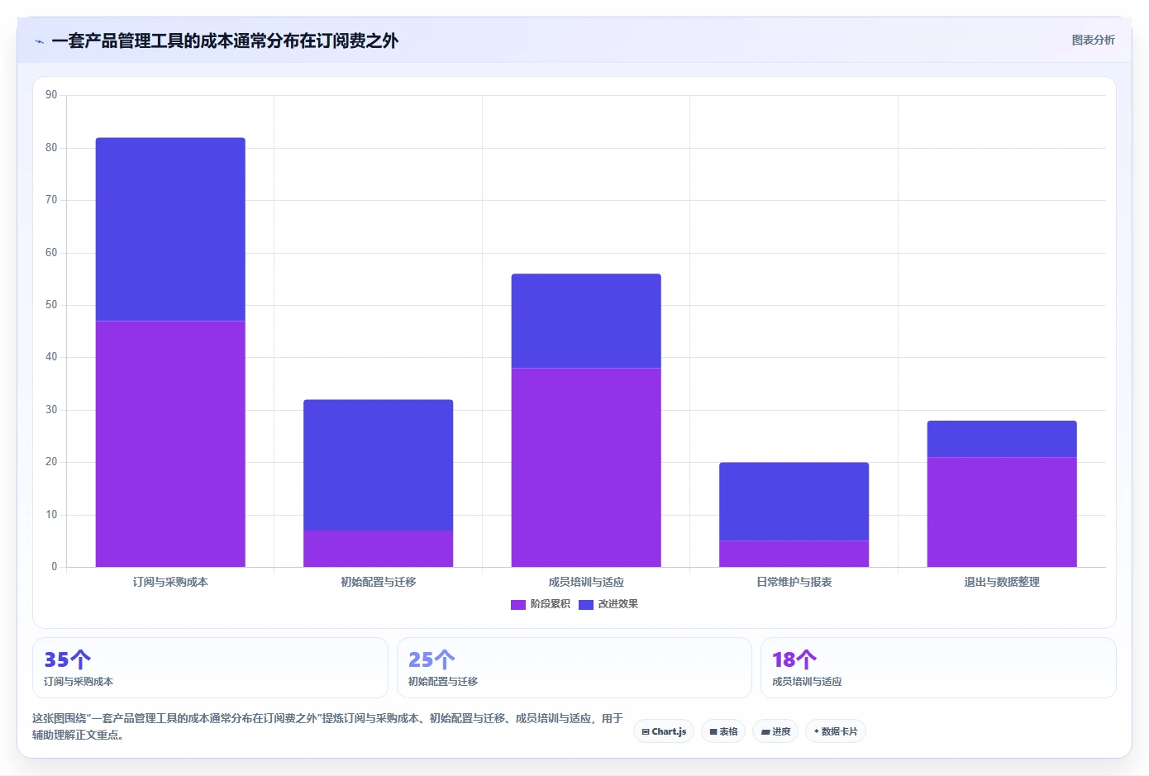The height and width of the screenshot is (776, 1149).
Task: Click the purple segment of the 退出与数据整理 bar
Action: 1002,512
